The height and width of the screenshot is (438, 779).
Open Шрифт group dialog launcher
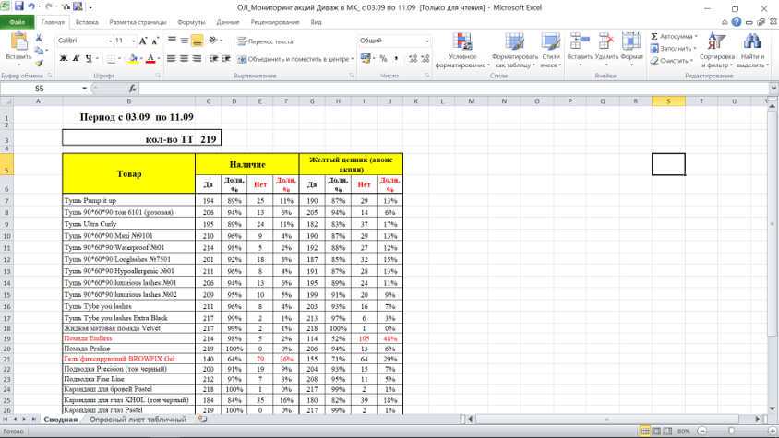point(158,76)
